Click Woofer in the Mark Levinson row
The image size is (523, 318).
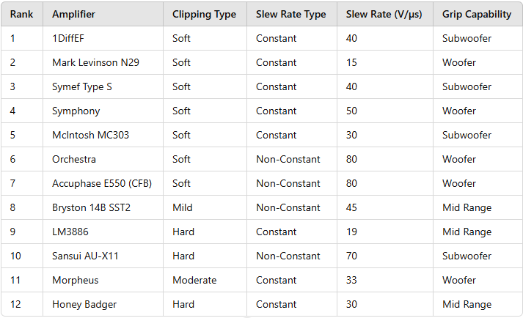[459, 63]
